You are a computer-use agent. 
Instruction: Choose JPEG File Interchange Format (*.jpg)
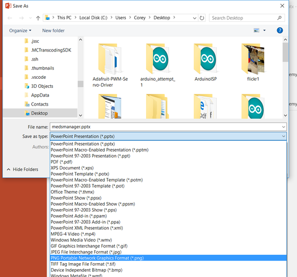coord(168,252)
